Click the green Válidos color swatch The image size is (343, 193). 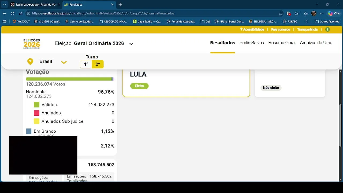[36, 105]
